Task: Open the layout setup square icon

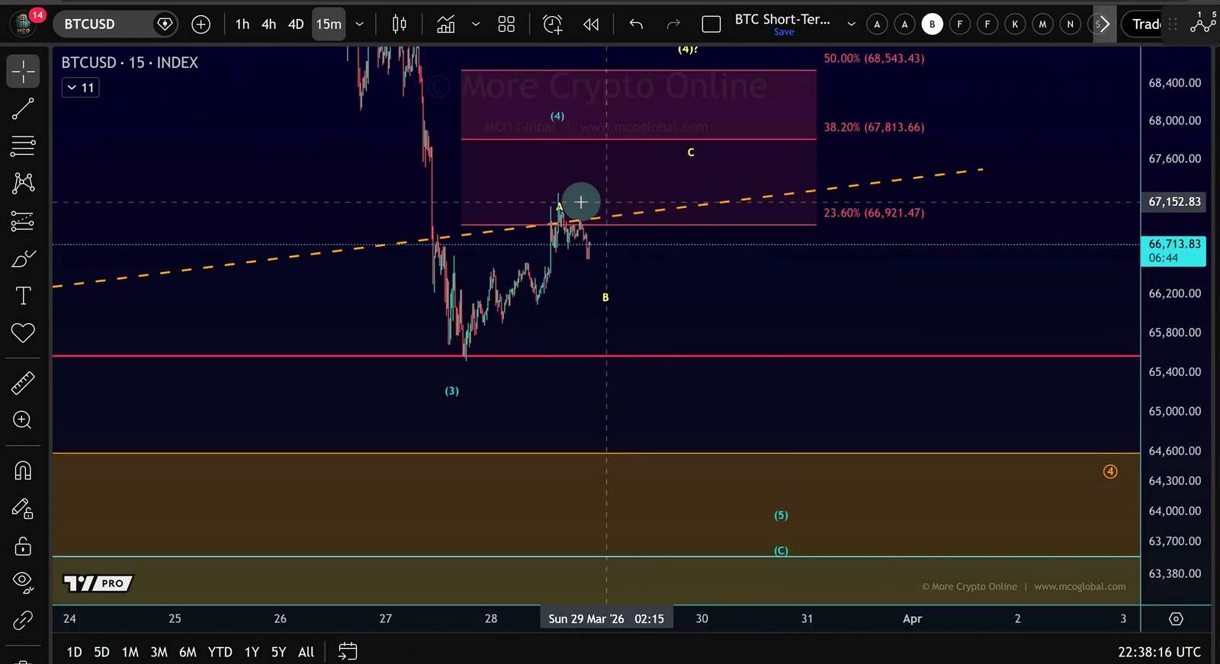Action: (x=711, y=24)
